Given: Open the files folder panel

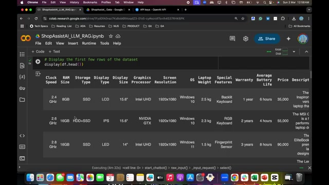Looking at the screenshot, I should [x=22, y=100].
